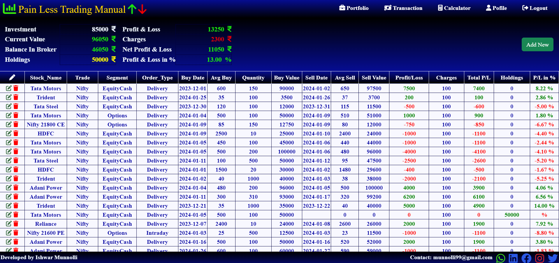The image size is (559, 263).
Task: Click the Add New button
Action: click(x=537, y=45)
